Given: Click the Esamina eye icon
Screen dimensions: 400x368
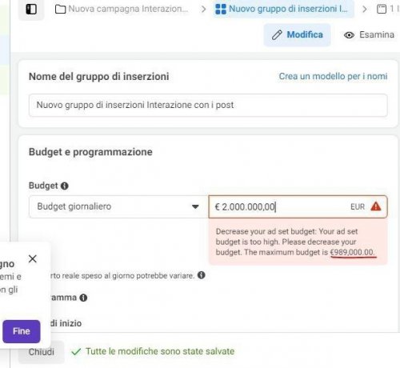Looking at the screenshot, I should tap(349, 35).
